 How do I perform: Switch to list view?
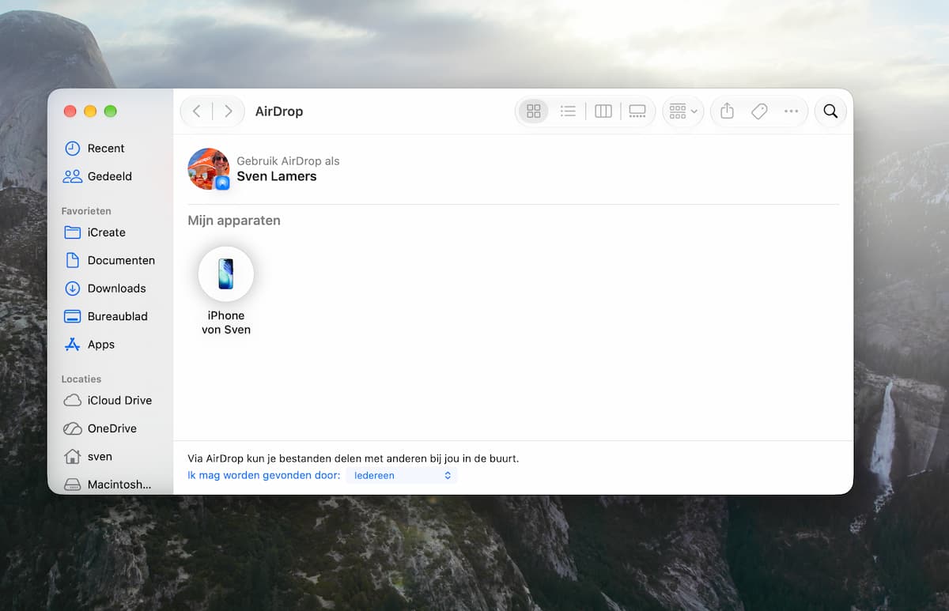click(568, 111)
